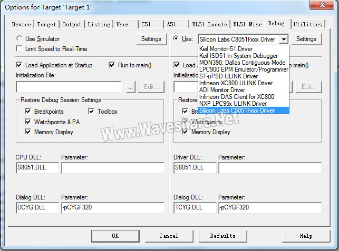Edit driver Dialog DLL parameter -pCYGF320

[x=270, y=208]
